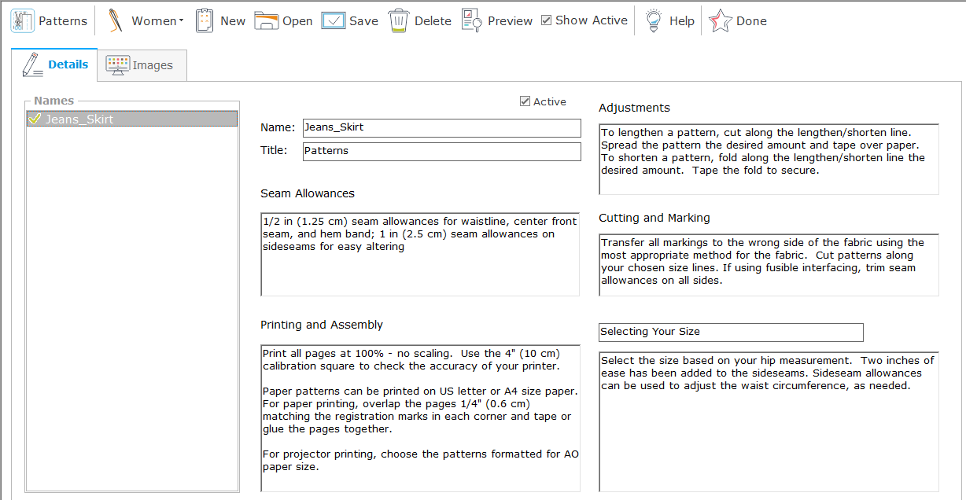
Task: Delete pattern using the trash bin icon
Action: click(399, 21)
